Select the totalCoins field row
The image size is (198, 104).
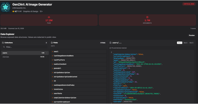pyautogui.click(x=79, y=89)
